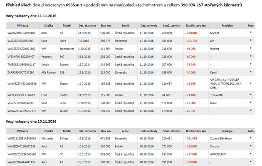Click Stav km header in 11.11.2016 table

coord(106,25)
